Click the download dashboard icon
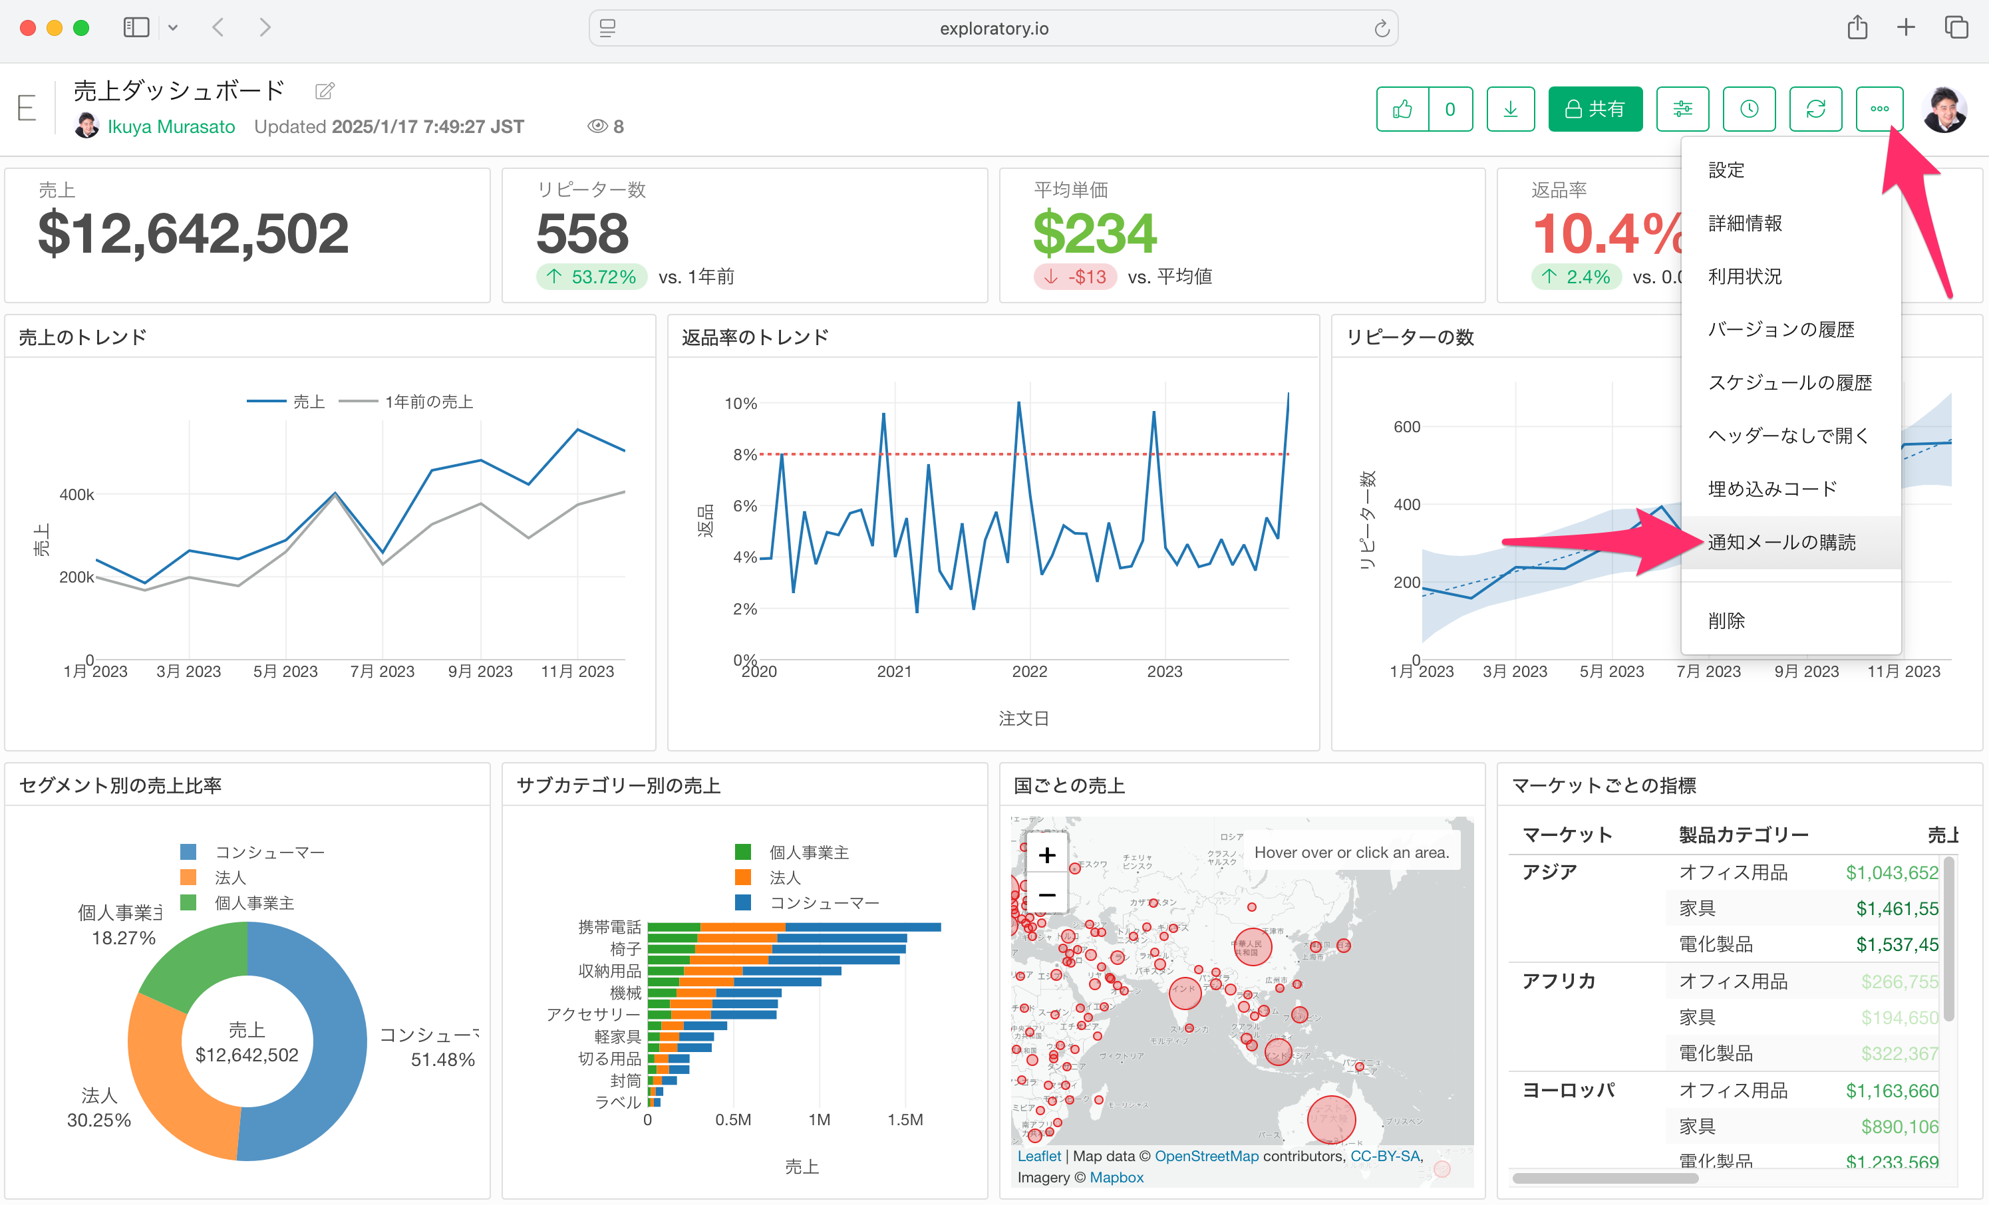Viewport: 1989px width, 1205px height. point(1509,109)
